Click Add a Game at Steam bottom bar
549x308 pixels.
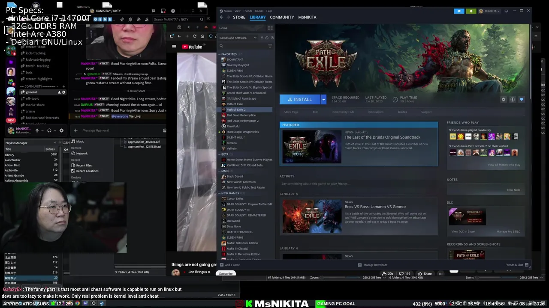click(229, 265)
